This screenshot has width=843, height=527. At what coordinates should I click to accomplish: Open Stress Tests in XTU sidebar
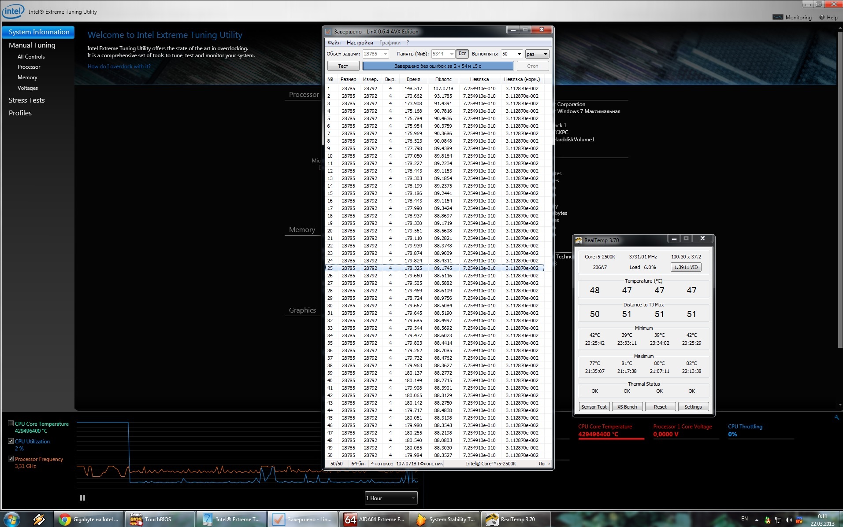point(27,100)
